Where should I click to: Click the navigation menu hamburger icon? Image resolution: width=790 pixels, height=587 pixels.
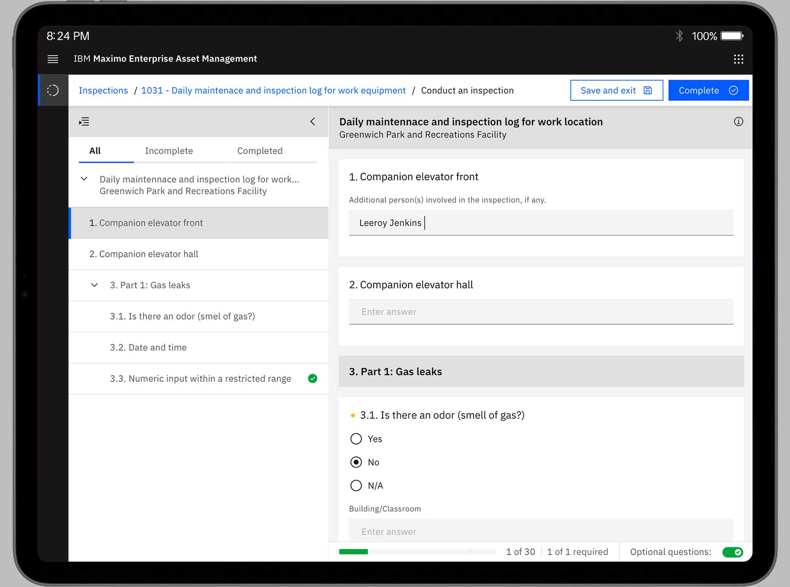coord(53,58)
